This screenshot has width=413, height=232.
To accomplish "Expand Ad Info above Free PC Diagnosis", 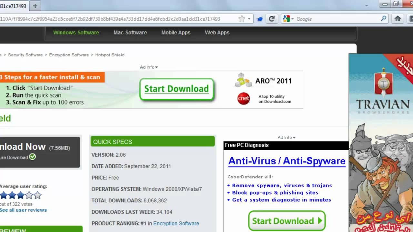I will [287, 137].
